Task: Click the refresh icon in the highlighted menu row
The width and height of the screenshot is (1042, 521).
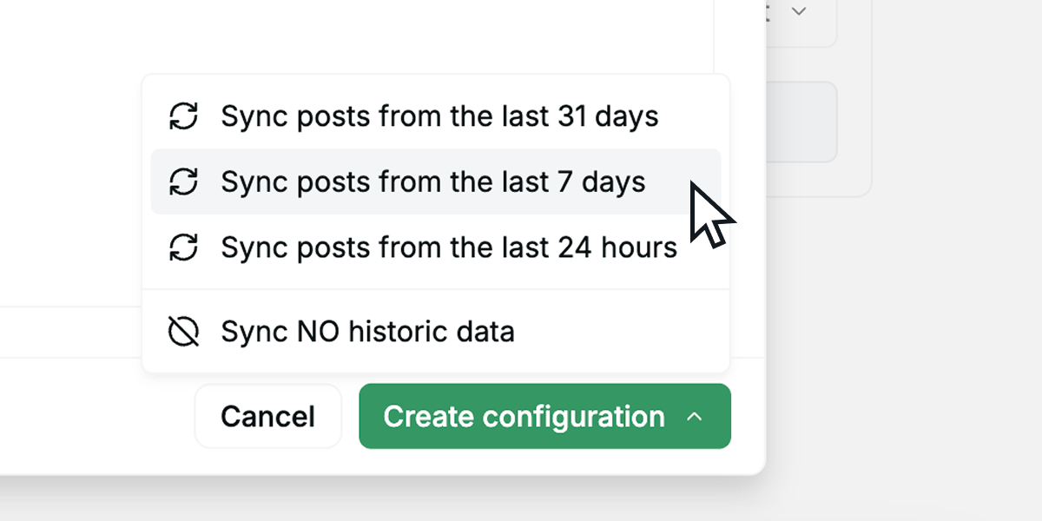Action: point(183,181)
